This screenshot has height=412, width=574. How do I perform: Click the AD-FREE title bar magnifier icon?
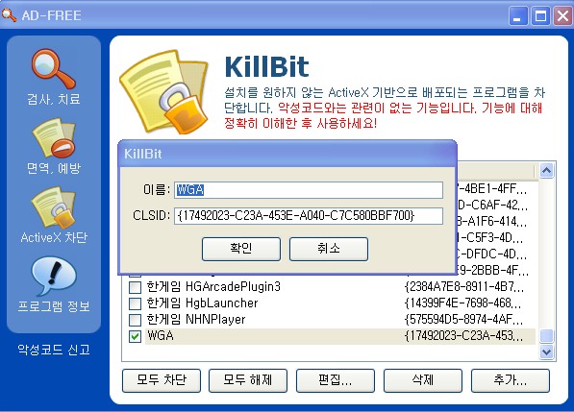tap(9, 15)
